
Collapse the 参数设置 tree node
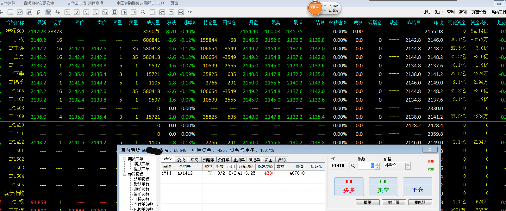pos(125,174)
